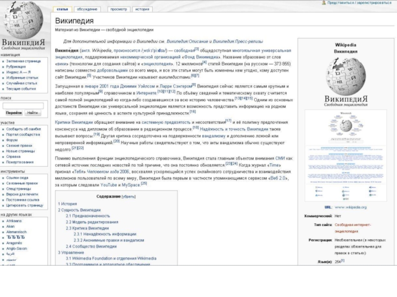
Task: Open 'Свежие правки' sidebar link
Action: [19, 146]
